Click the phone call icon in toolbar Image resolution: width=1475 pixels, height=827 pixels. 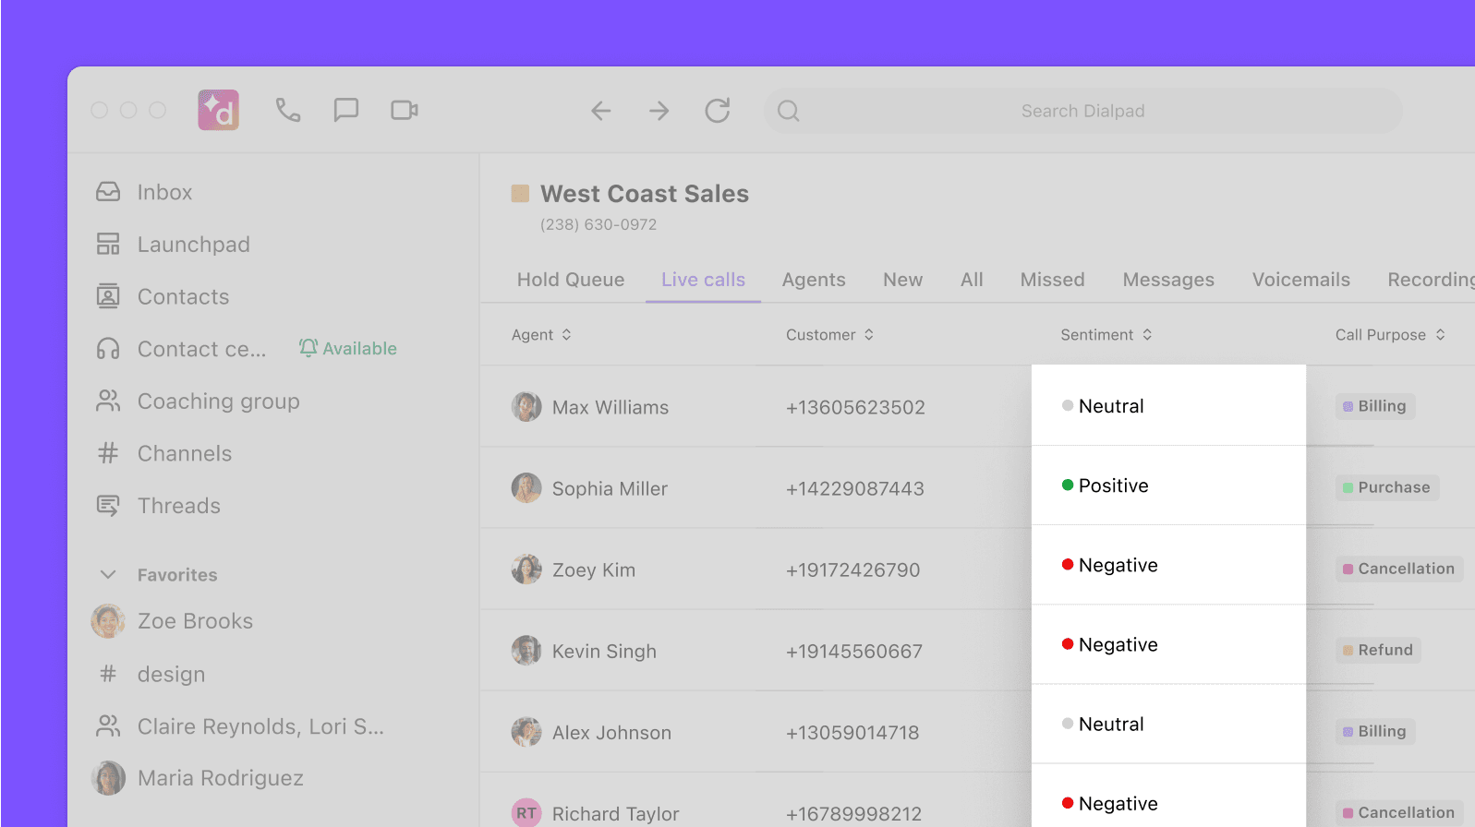tap(288, 111)
